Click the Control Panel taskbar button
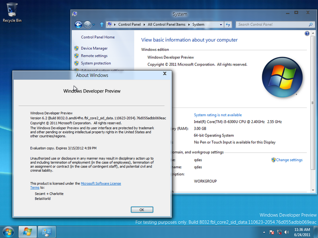The height and width of the screenshot is (238, 318). (47, 232)
